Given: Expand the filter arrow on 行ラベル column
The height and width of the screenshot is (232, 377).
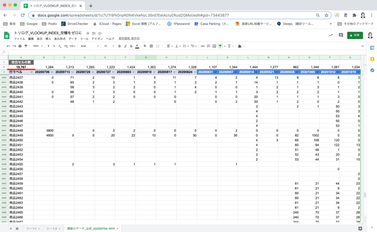Looking at the screenshot, I should 30,72.
